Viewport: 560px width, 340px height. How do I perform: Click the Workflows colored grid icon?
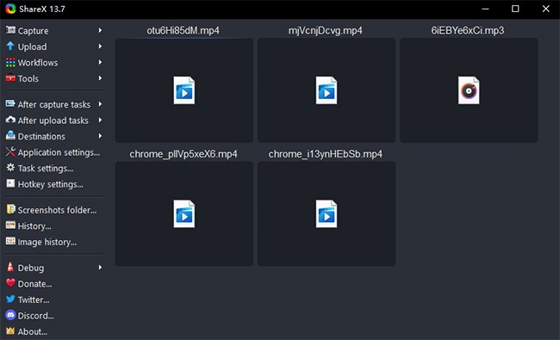pos(10,63)
